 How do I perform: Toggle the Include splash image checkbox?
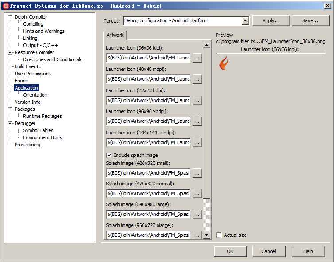[x=109, y=155]
